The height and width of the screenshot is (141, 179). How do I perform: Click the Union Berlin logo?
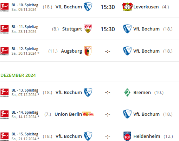(x=88, y=114)
